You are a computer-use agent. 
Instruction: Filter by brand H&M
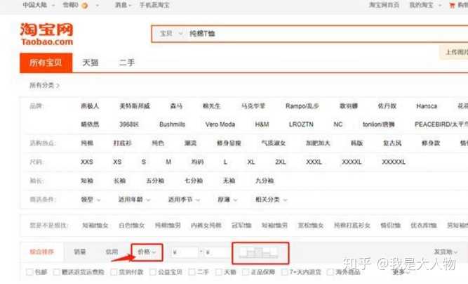(262, 124)
